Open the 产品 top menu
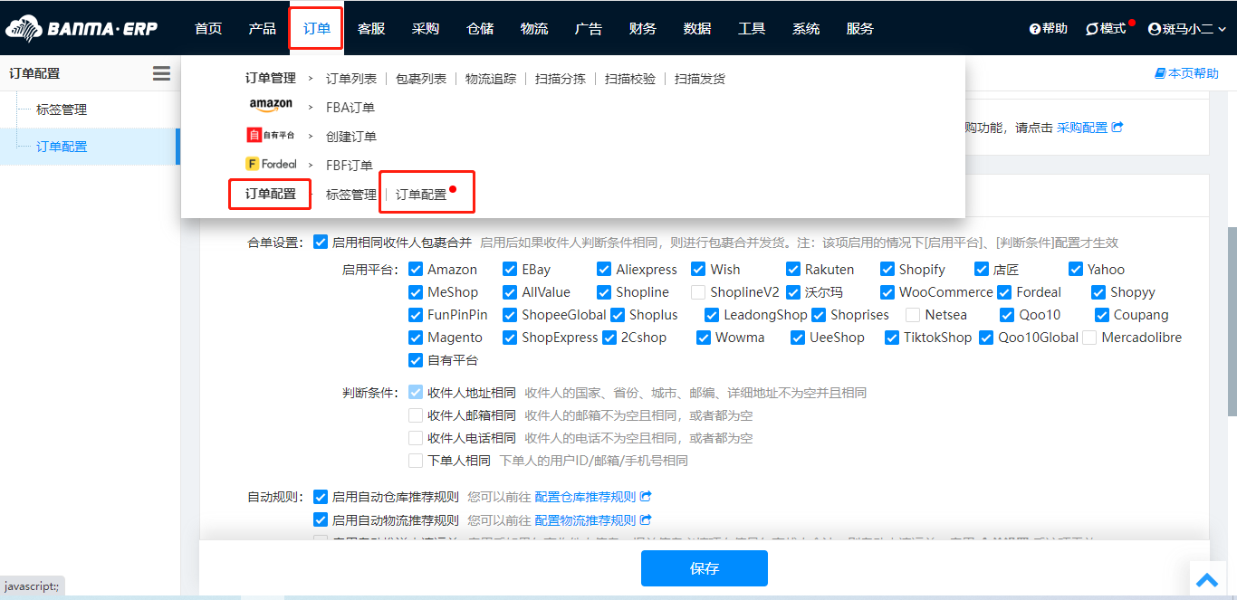The width and height of the screenshot is (1237, 600). [x=263, y=28]
